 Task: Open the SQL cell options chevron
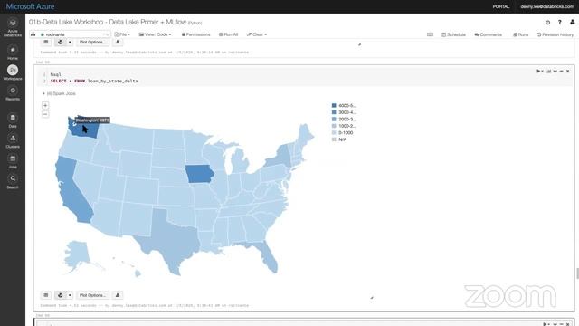(x=555, y=71)
